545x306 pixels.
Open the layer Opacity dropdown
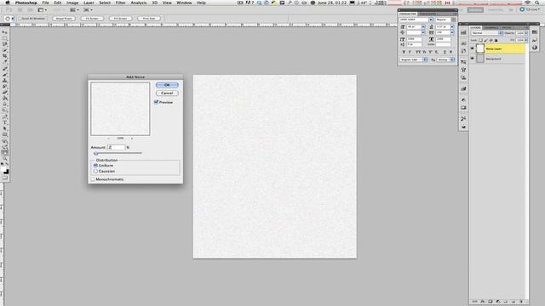click(526, 33)
